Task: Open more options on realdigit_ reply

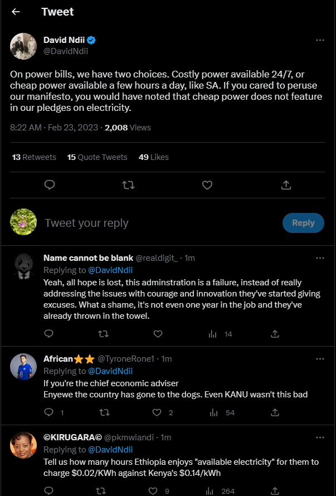Action: (320, 258)
